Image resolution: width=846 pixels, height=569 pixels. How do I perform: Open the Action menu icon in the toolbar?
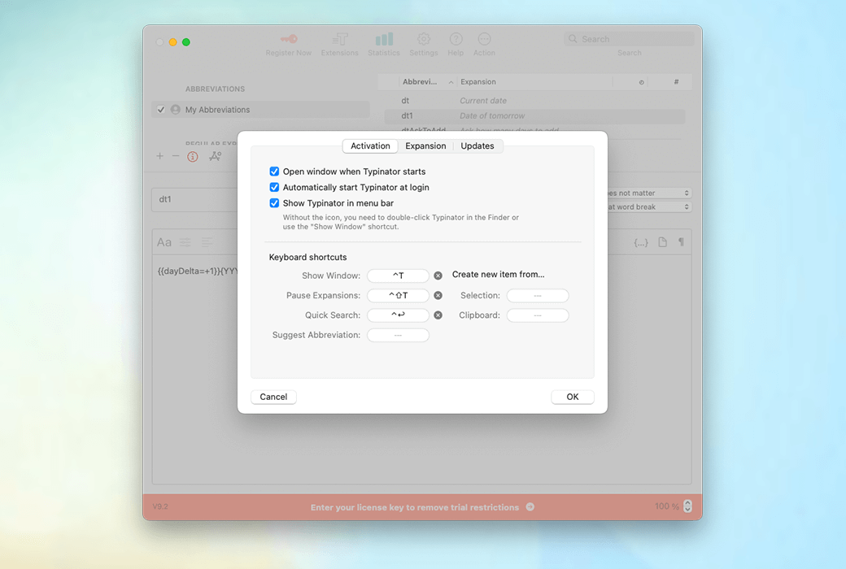tap(484, 42)
